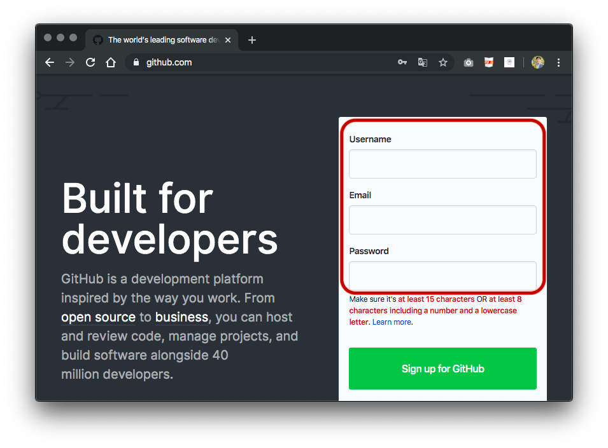Screen dimensions: 608x448
Task: Reload the github.com page
Action: tap(90, 62)
